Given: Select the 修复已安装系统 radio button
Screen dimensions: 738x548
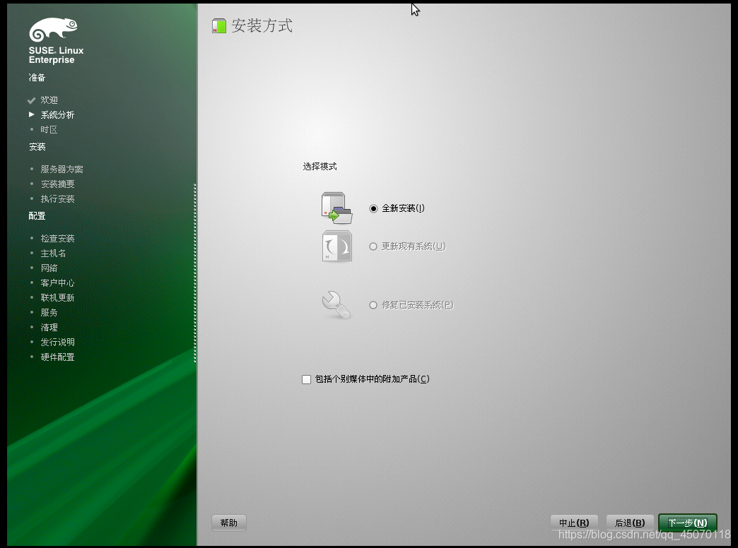Looking at the screenshot, I should tap(373, 305).
